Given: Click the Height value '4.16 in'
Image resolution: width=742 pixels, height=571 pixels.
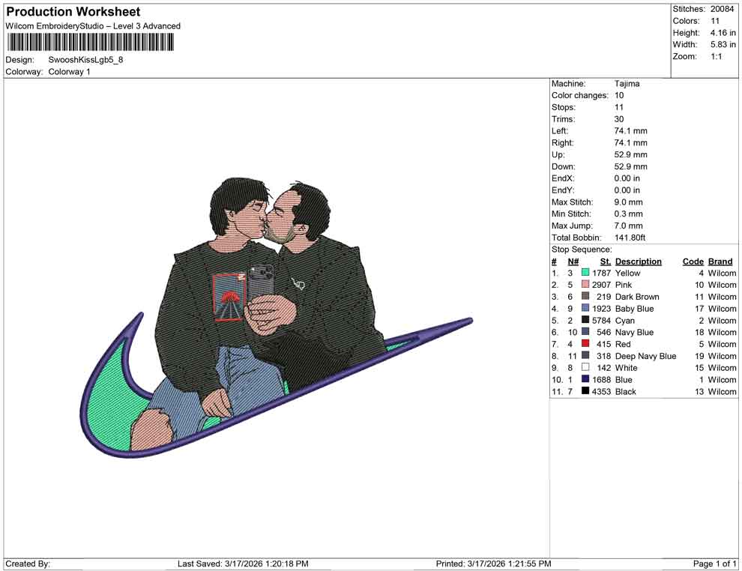Looking at the screenshot, I should [723, 33].
